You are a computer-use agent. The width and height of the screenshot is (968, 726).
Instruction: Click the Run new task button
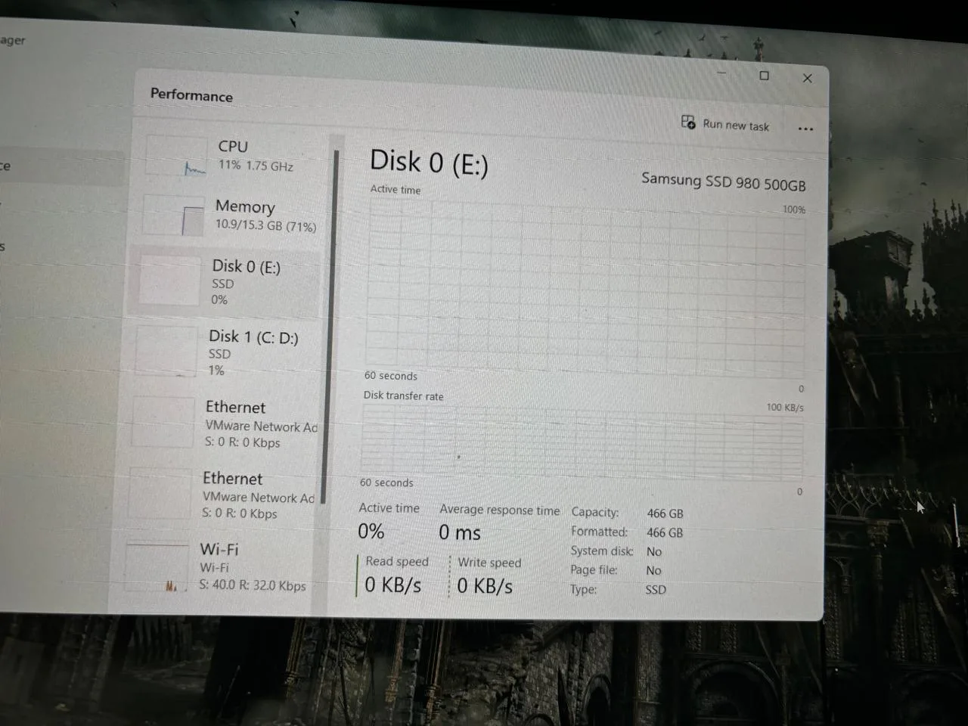[x=725, y=124]
